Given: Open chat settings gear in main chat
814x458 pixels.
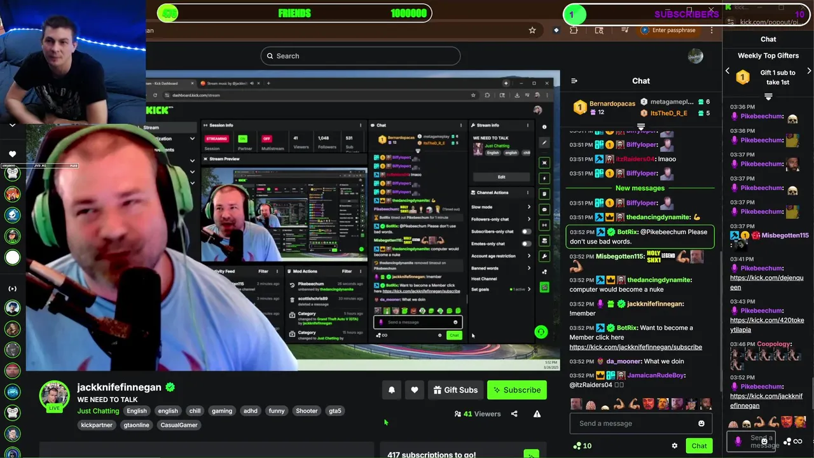Looking at the screenshot, I should (675, 446).
